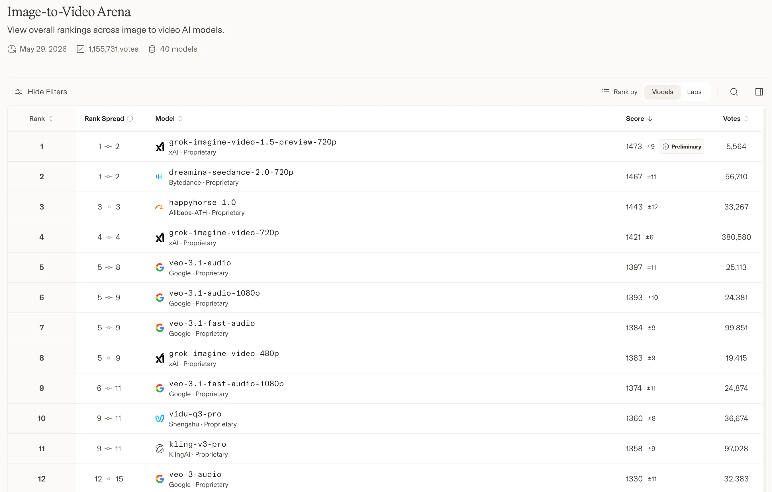Screen dimensions: 772x492
Task: Open veo-3.1-audio-1080p model link
Action: (x=214, y=293)
